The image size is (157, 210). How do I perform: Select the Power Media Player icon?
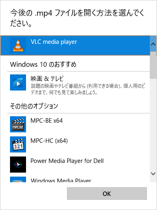pos(18,165)
